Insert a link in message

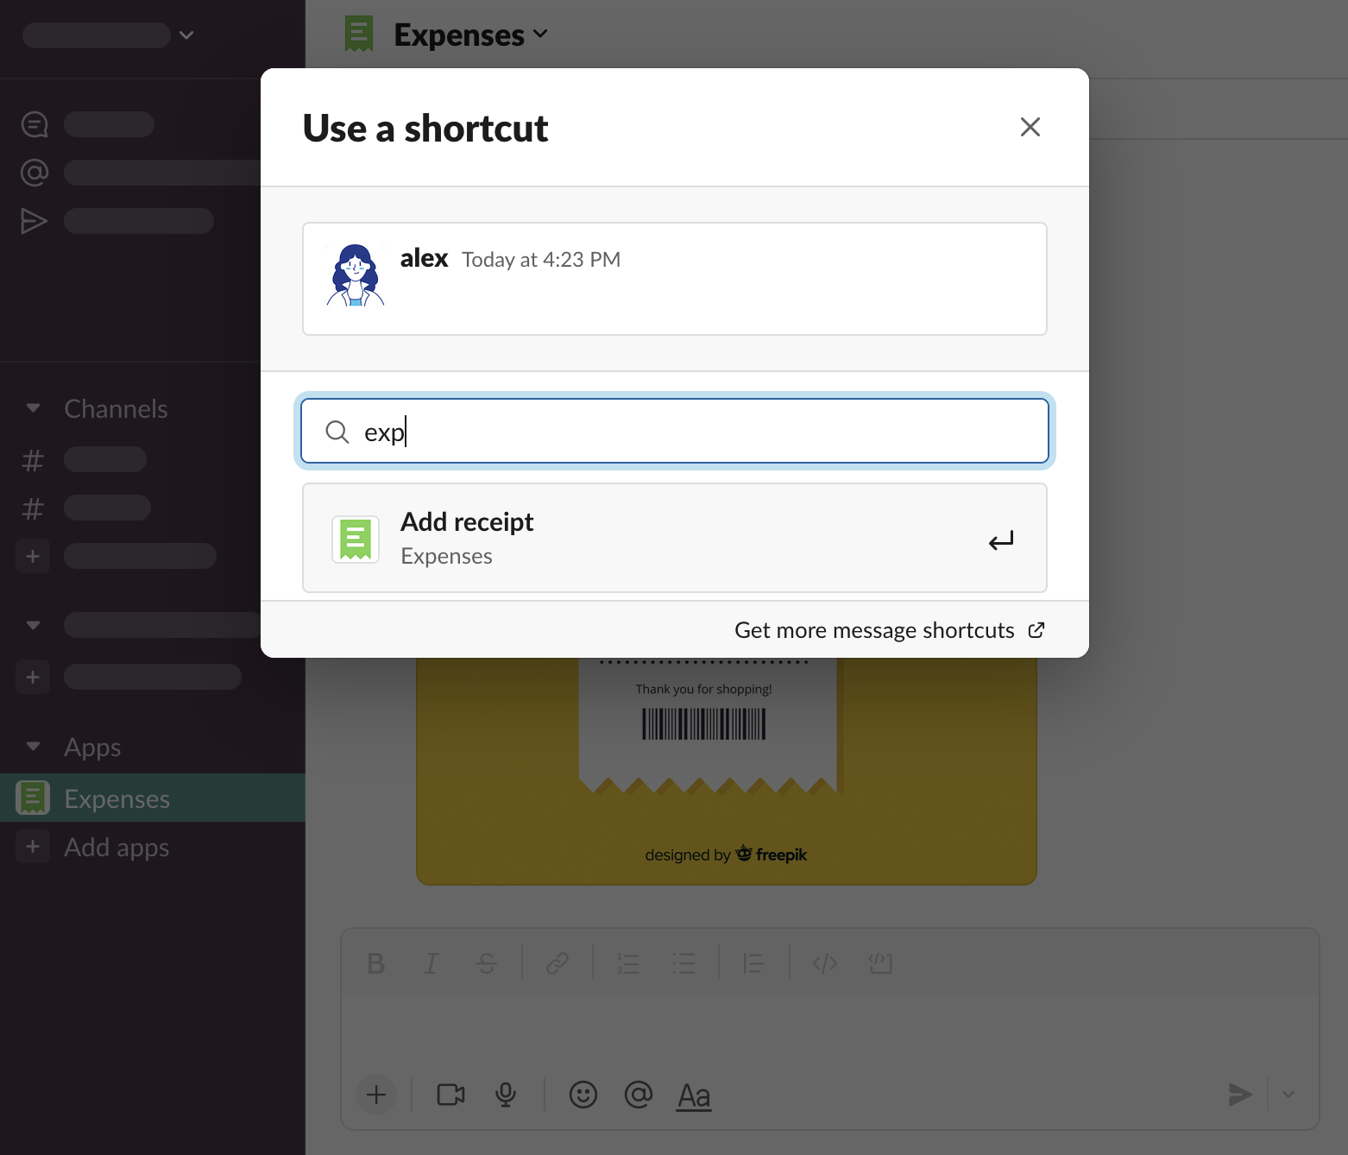tap(557, 963)
